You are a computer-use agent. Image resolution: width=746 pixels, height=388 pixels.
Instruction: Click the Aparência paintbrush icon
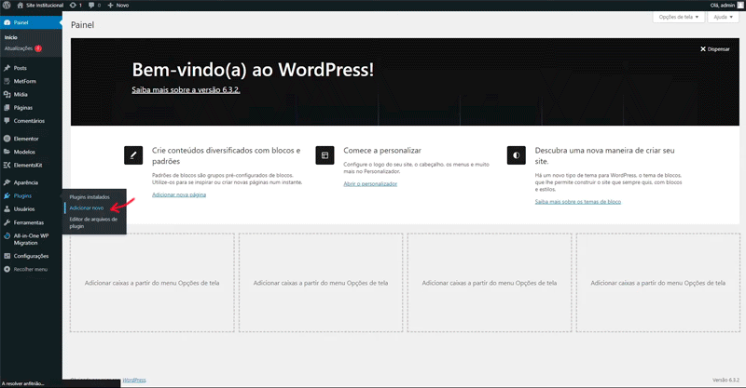click(x=7, y=182)
